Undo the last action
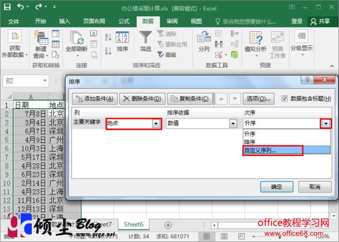 (20, 7)
